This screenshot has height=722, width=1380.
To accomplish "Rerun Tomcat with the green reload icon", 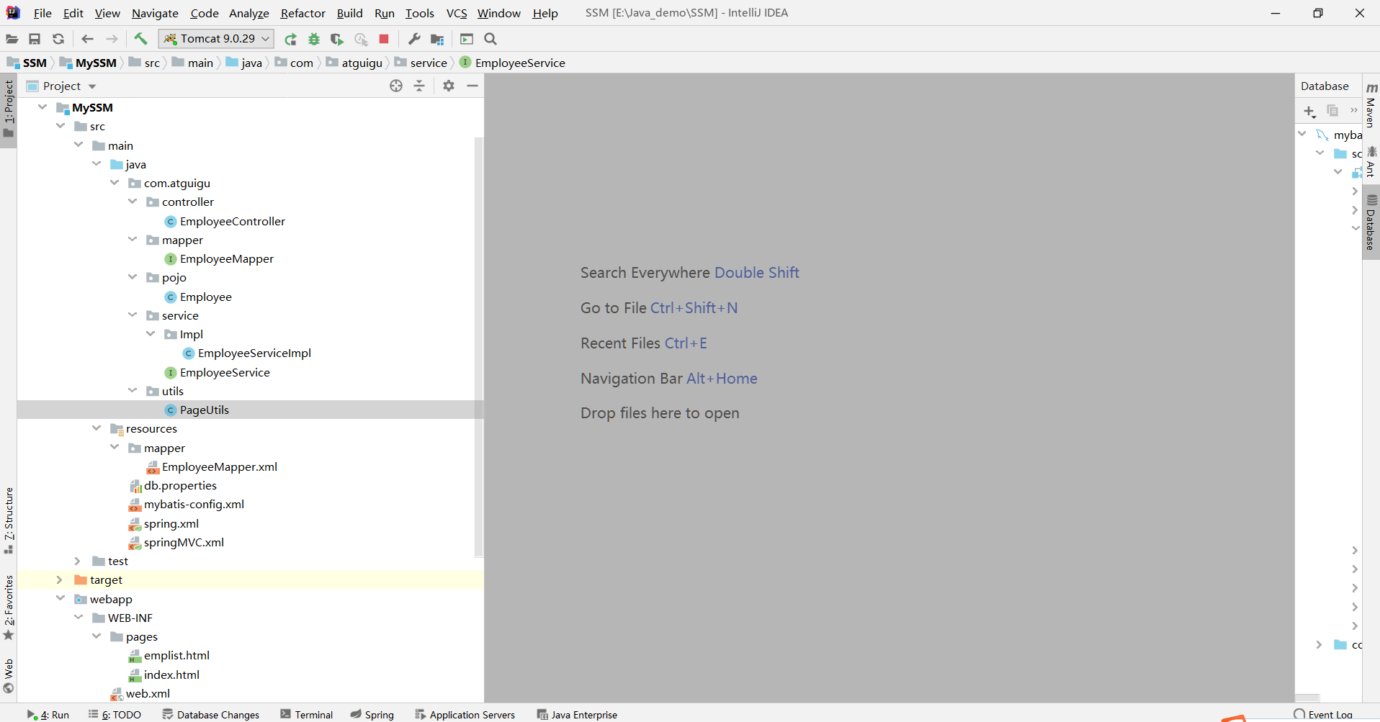I will (290, 39).
